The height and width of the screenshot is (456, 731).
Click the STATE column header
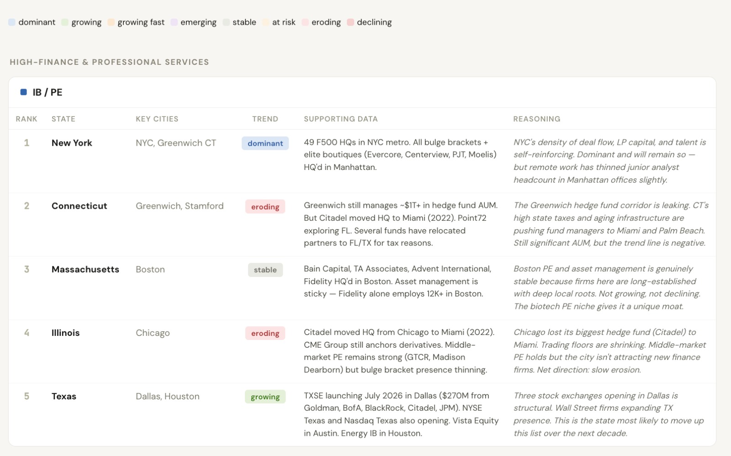[64, 119]
